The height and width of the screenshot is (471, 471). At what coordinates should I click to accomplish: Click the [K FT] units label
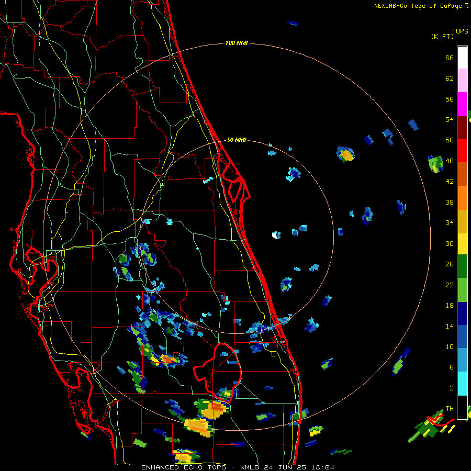point(442,36)
